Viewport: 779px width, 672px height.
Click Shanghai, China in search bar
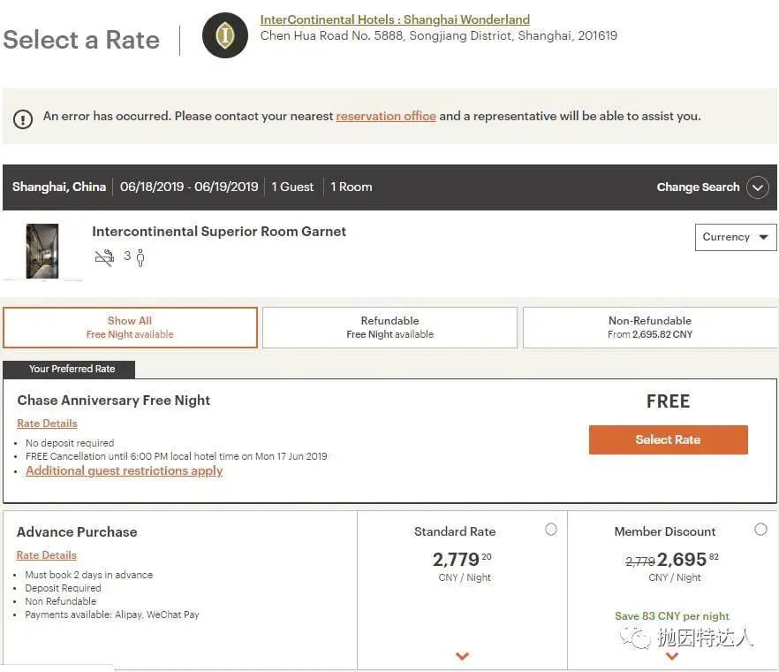[59, 187]
